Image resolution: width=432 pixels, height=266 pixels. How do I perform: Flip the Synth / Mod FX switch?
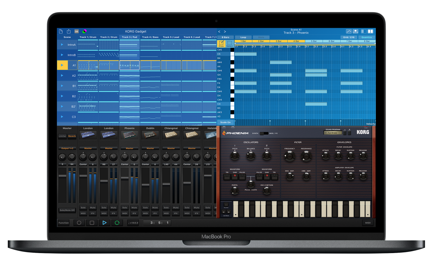(x=264, y=133)
